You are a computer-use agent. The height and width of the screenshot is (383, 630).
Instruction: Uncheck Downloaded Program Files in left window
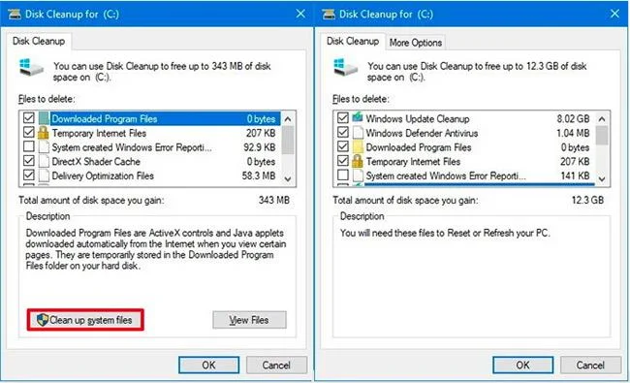[x=28, y=118]
